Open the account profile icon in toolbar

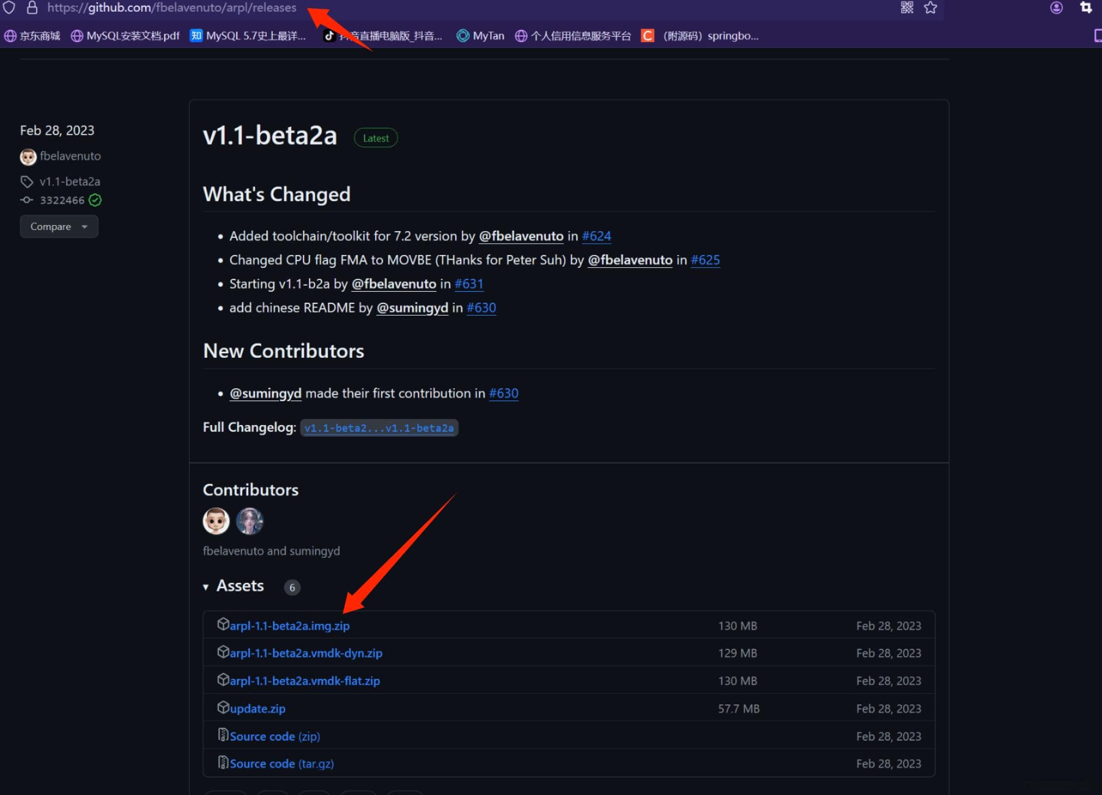[x=1056, y=7]
